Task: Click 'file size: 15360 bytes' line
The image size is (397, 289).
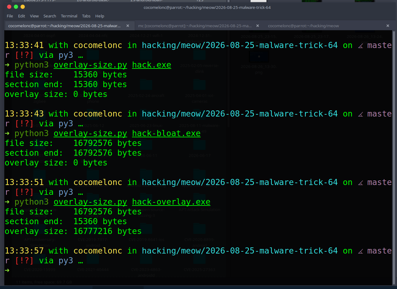Action: click(66, 75)
